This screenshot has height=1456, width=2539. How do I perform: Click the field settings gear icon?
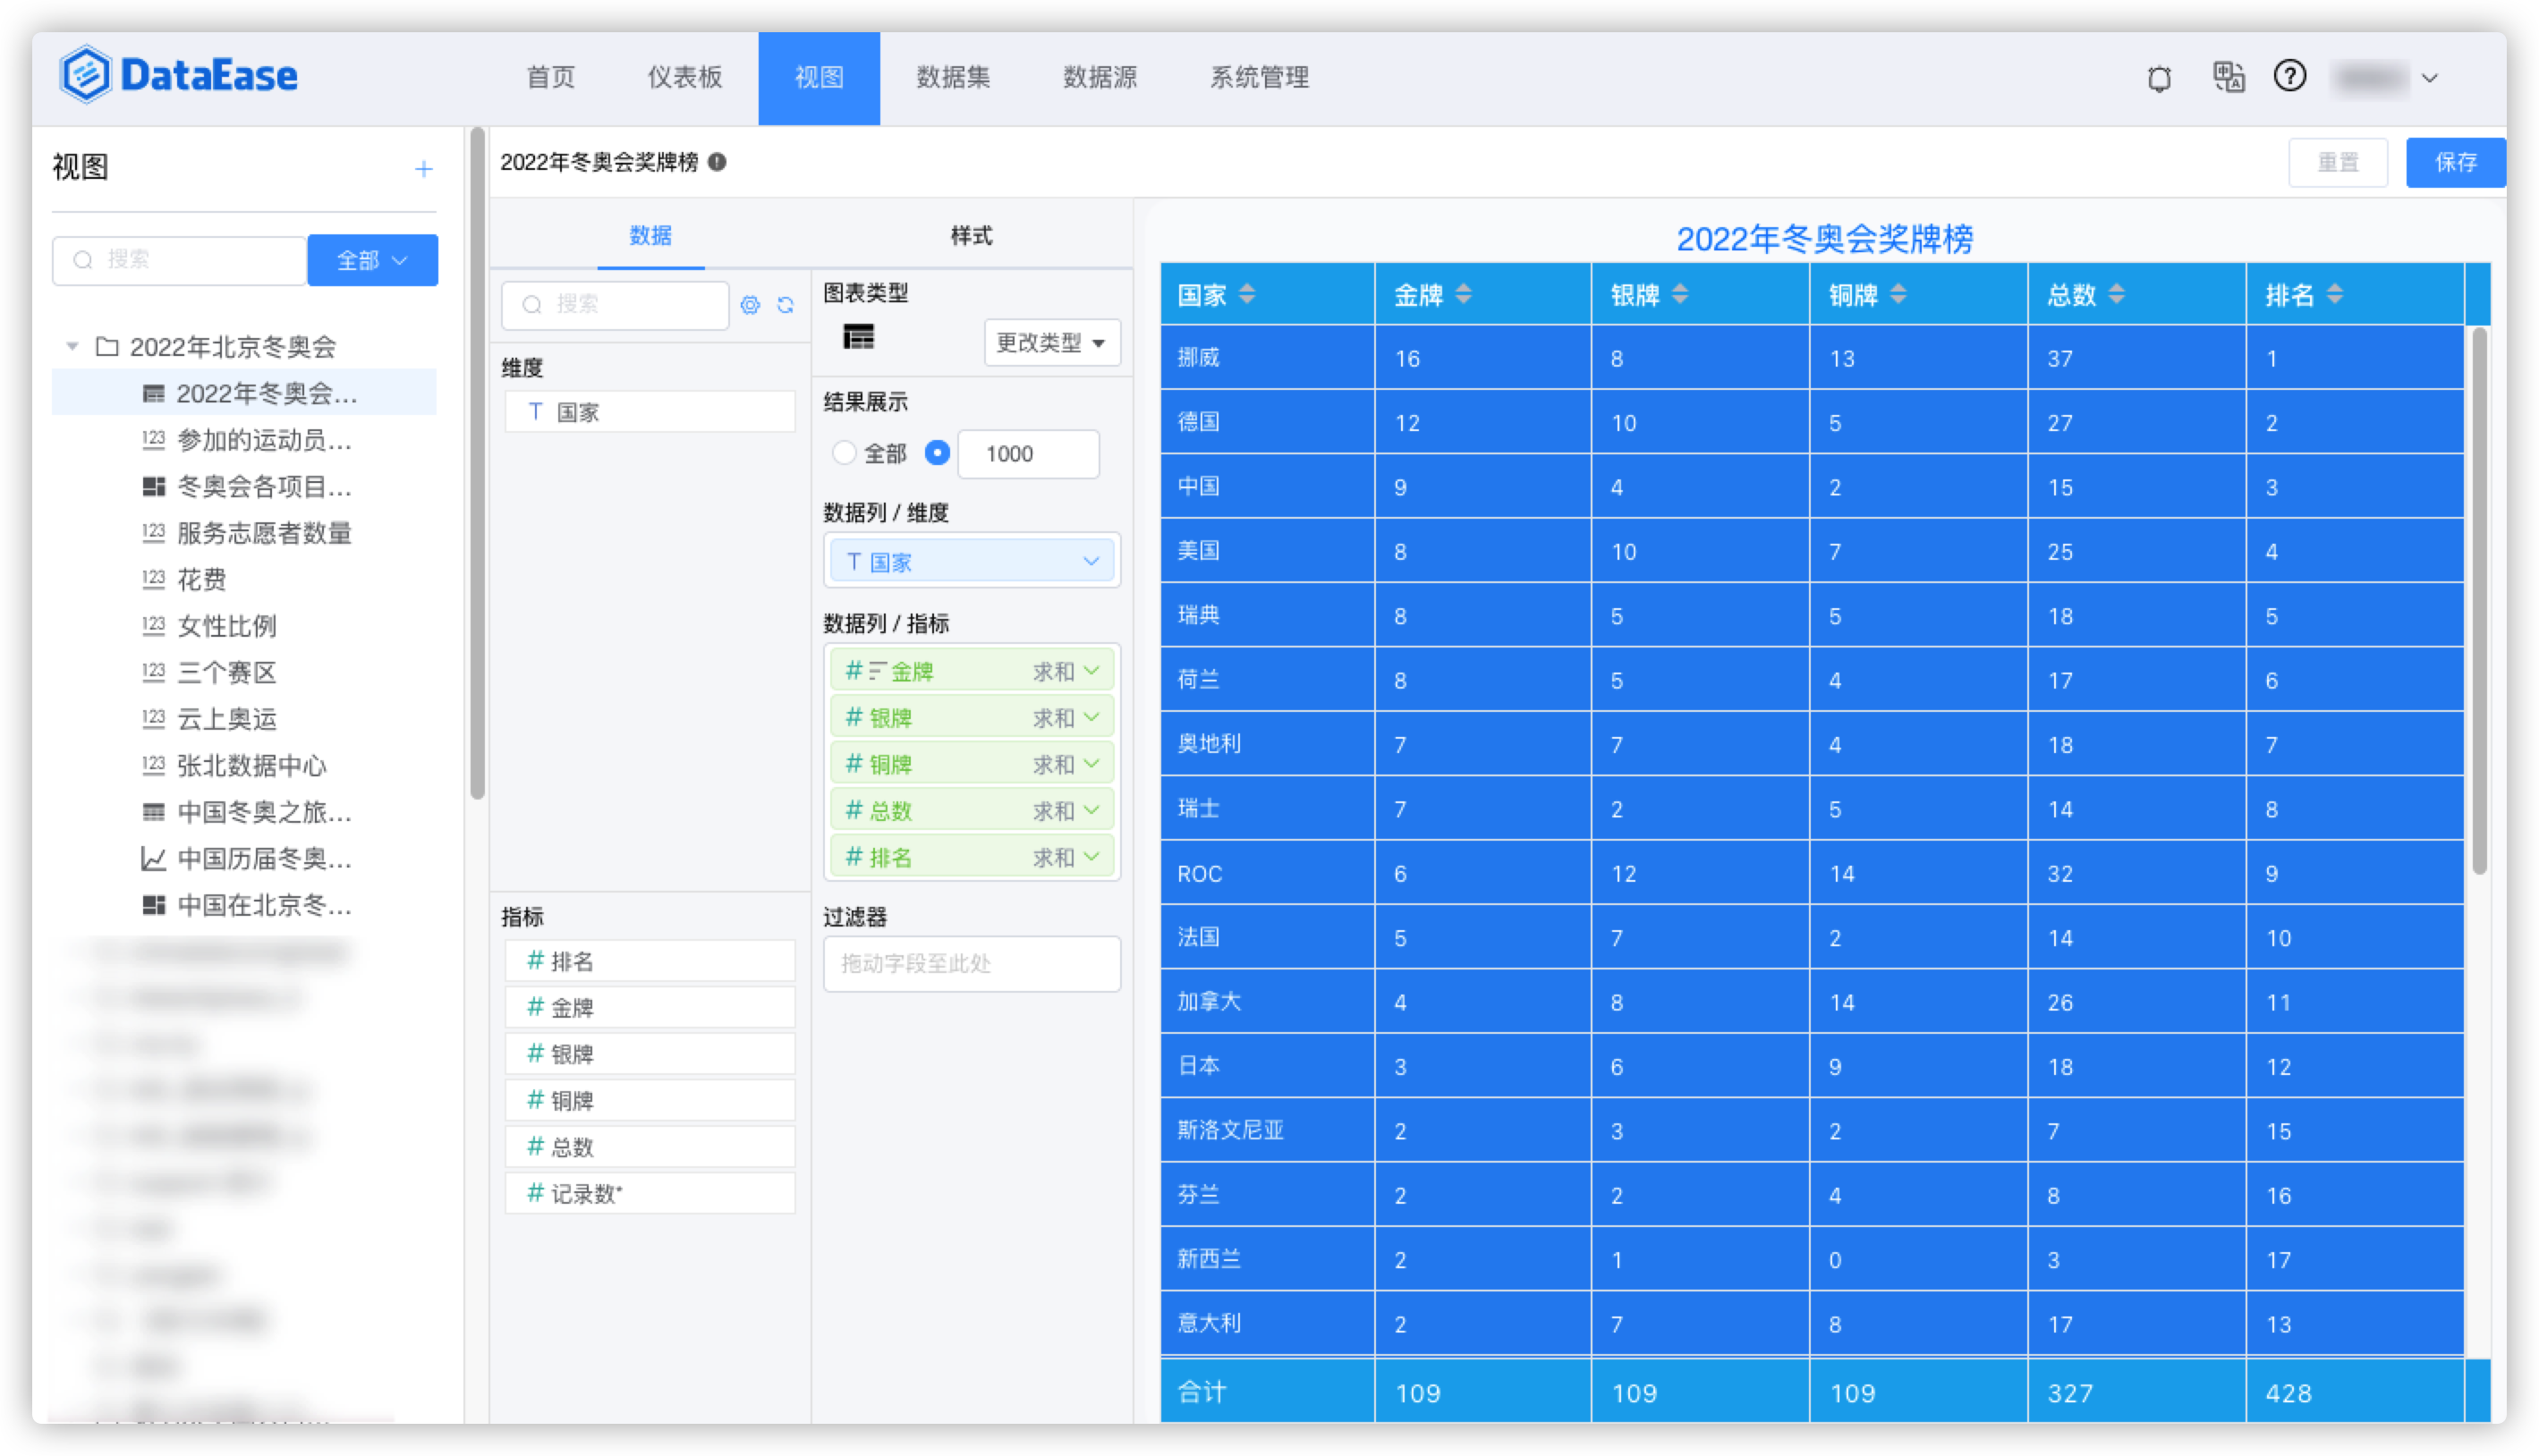[750, 305]
